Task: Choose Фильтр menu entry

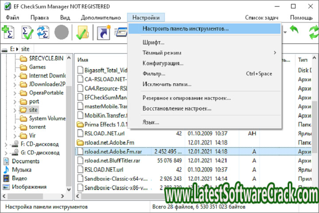Action: point(204,74)
